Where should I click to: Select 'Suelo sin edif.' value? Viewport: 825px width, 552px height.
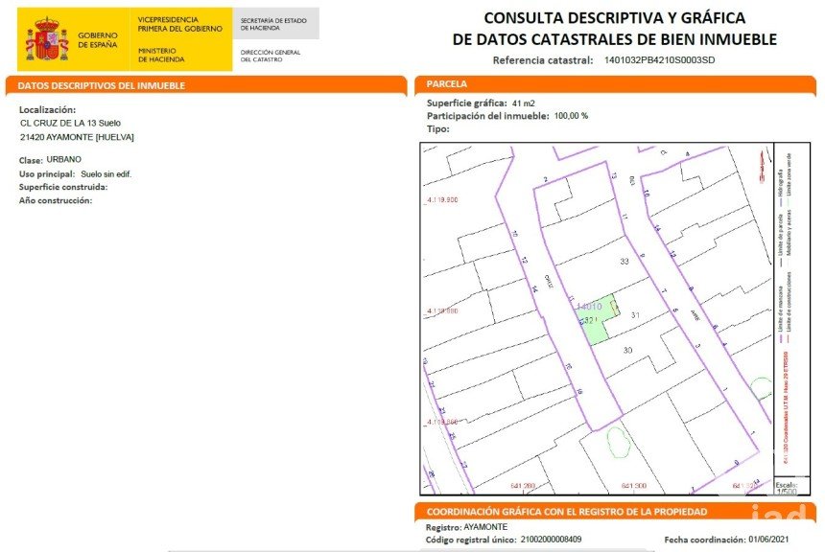click(x=106, y=174)
